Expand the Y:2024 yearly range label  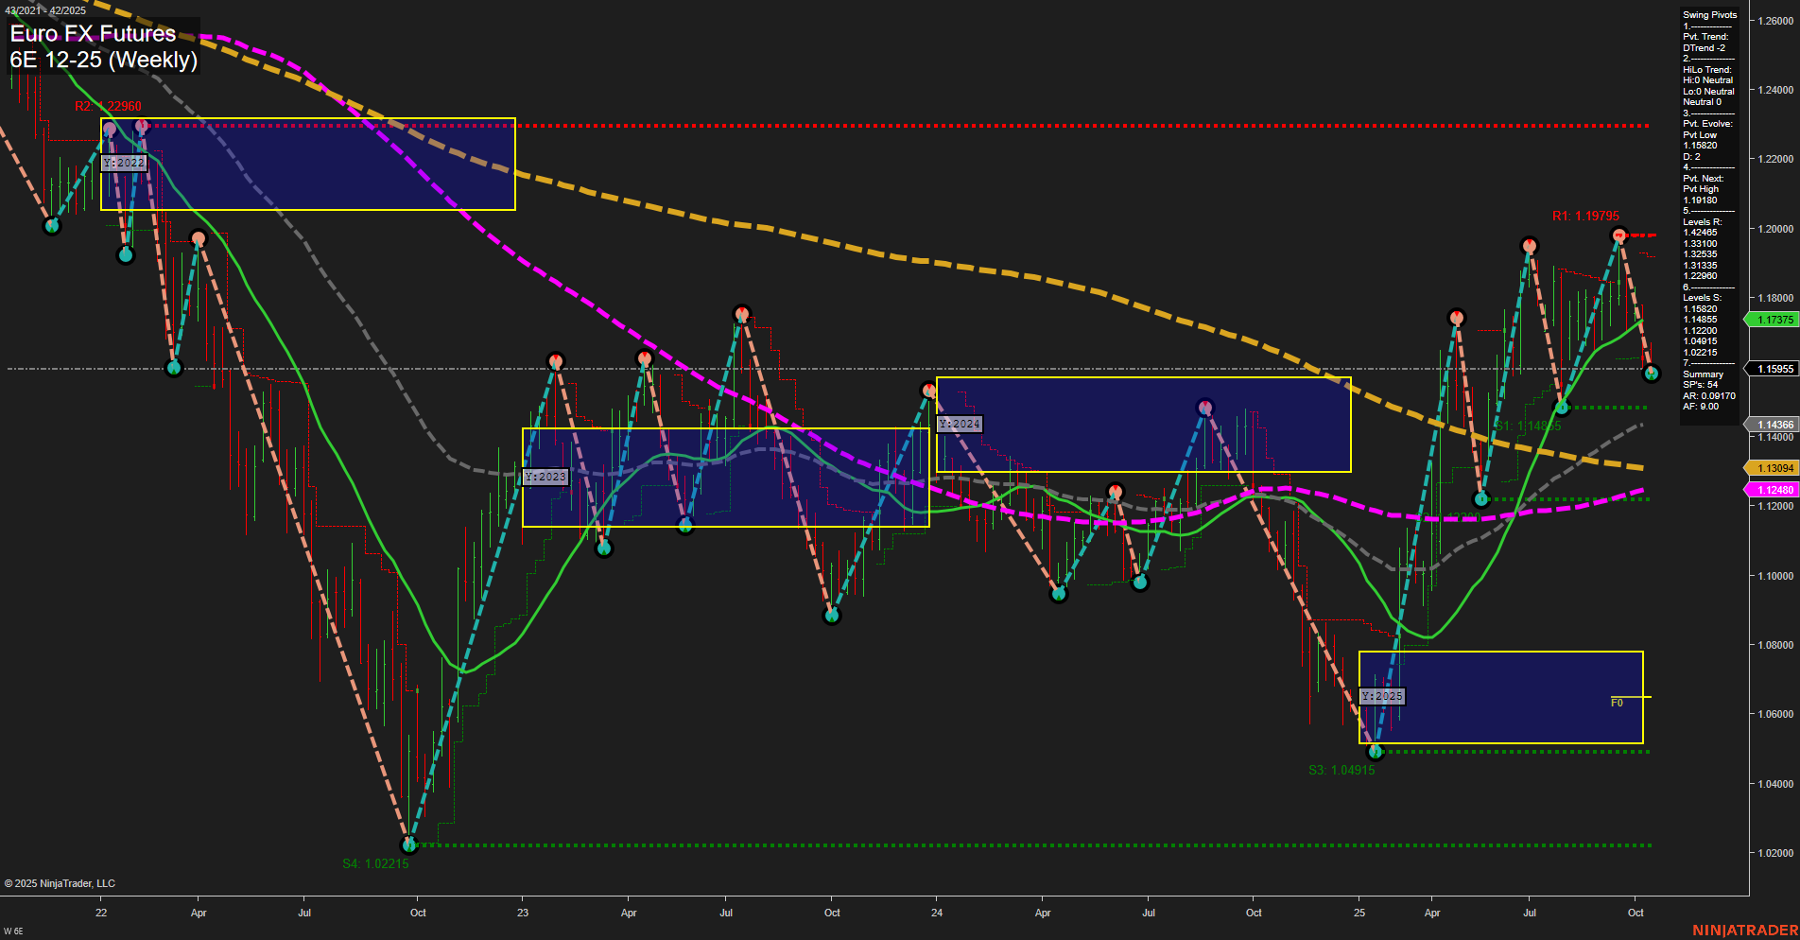point(958,424)
